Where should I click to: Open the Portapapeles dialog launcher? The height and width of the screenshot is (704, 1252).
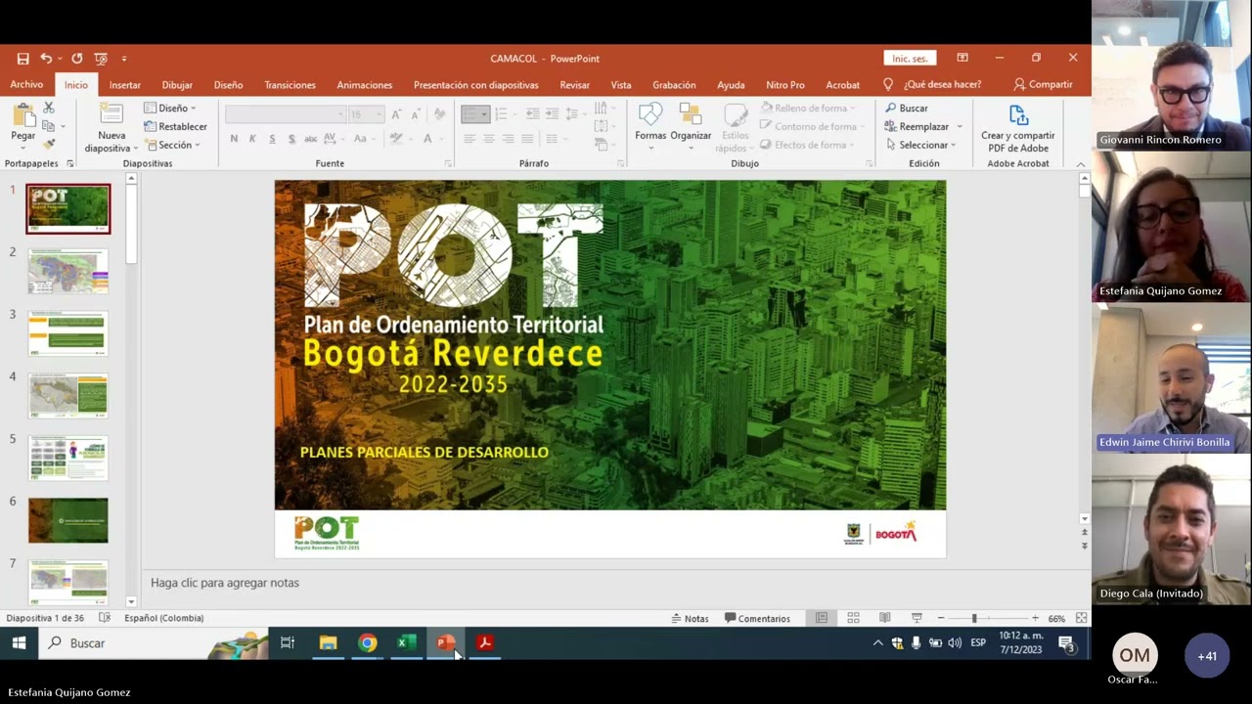[69, 164]
